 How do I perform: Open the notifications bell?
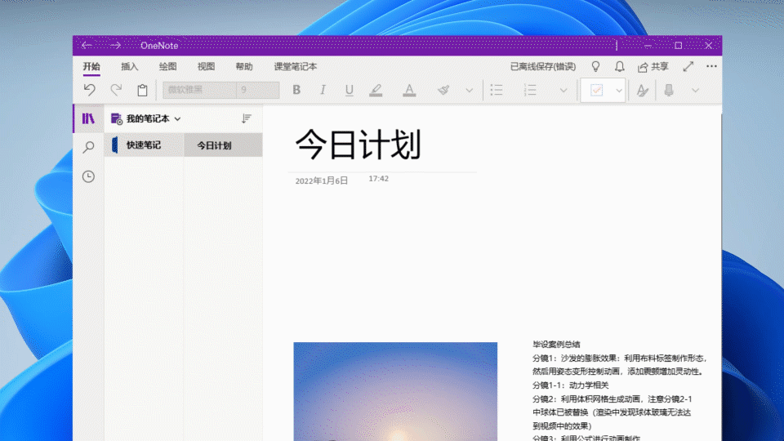click(x=620, y=66)
